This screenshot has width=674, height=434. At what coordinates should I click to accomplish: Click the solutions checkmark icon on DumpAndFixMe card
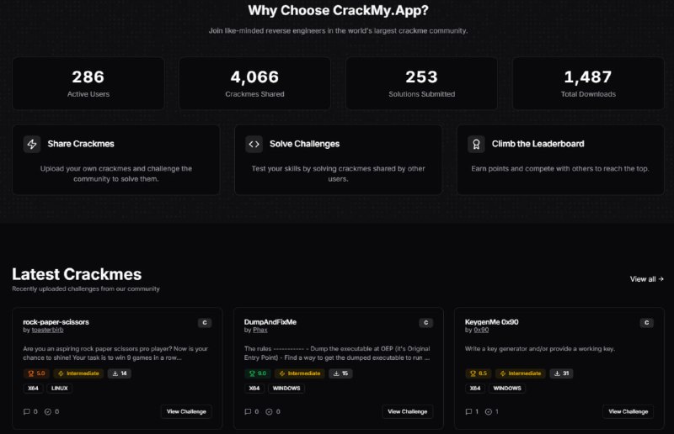point(269,411)
